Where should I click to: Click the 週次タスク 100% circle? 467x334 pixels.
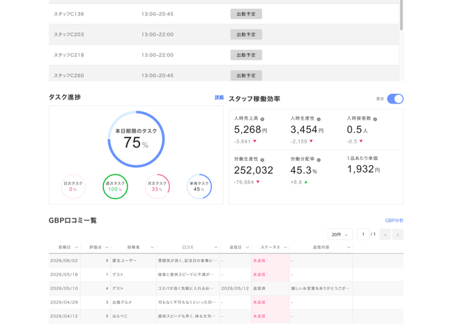pyautogui.click(x=115, y=186)
